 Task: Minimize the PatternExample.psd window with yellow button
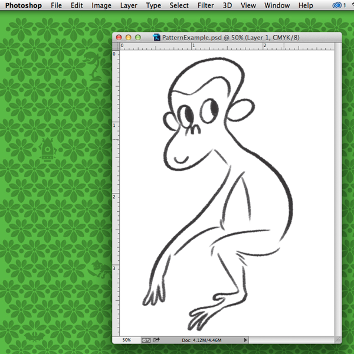coord(128,38)
